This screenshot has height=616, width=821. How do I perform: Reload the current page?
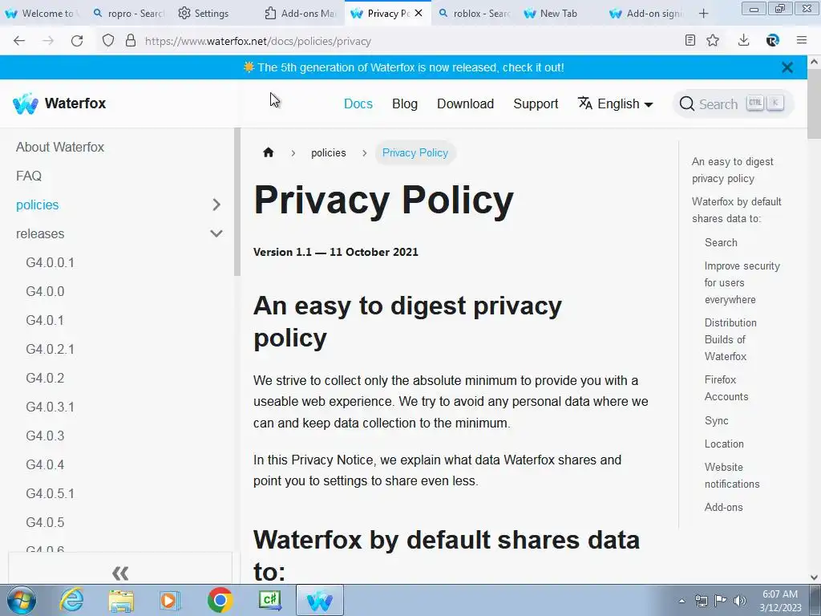coord(77,41)
